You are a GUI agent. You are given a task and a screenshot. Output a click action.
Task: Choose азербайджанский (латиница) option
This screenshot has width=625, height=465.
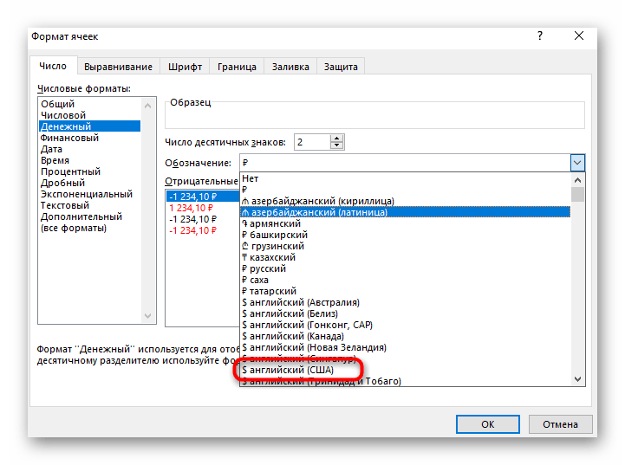(405, 212)
